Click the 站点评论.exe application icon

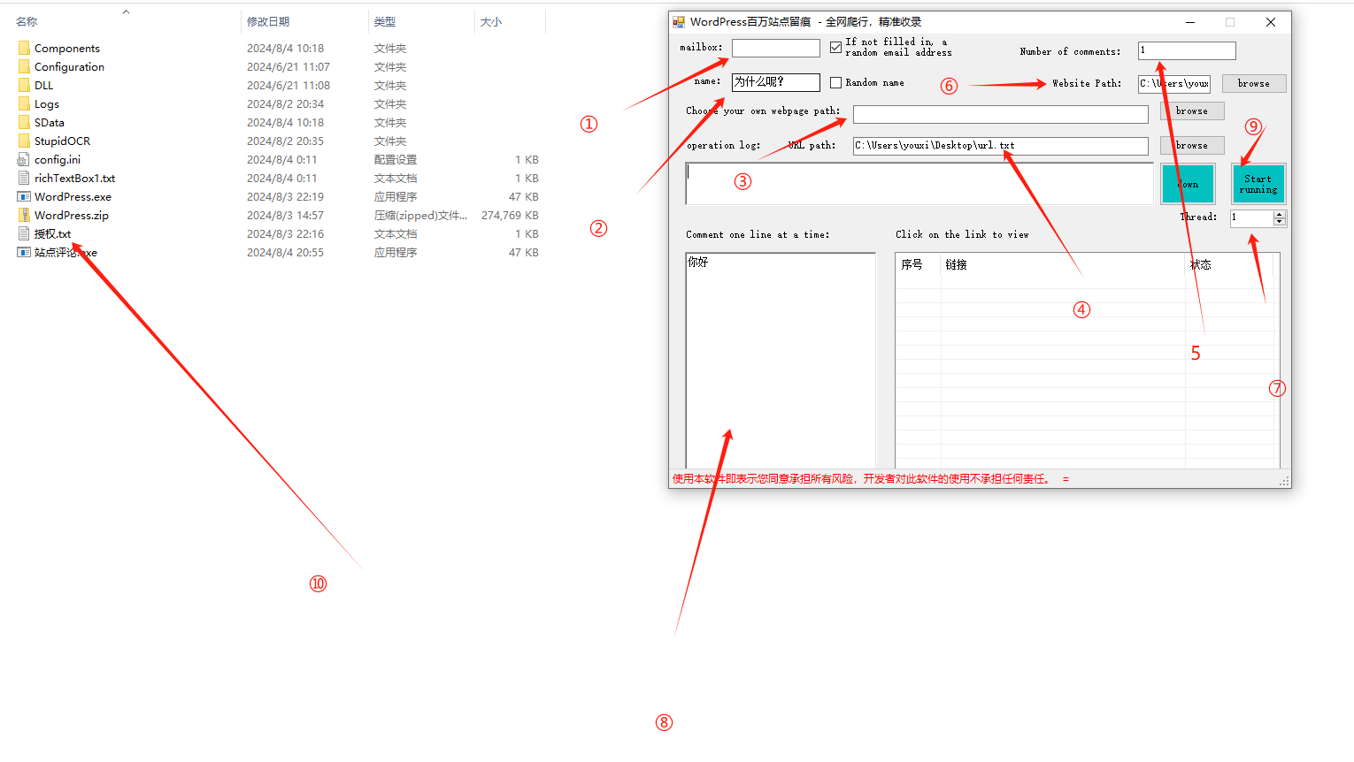pyautogui.click(x=24, y=252)
